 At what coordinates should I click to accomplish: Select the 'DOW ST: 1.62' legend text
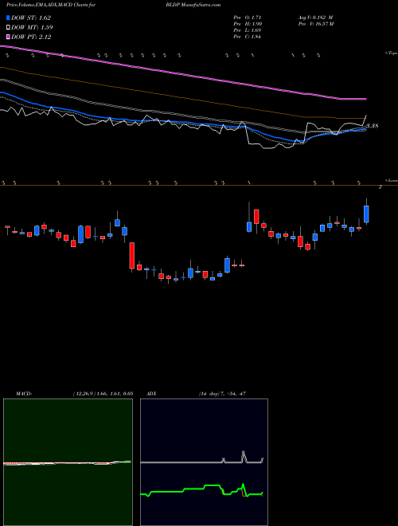[31, 18]
